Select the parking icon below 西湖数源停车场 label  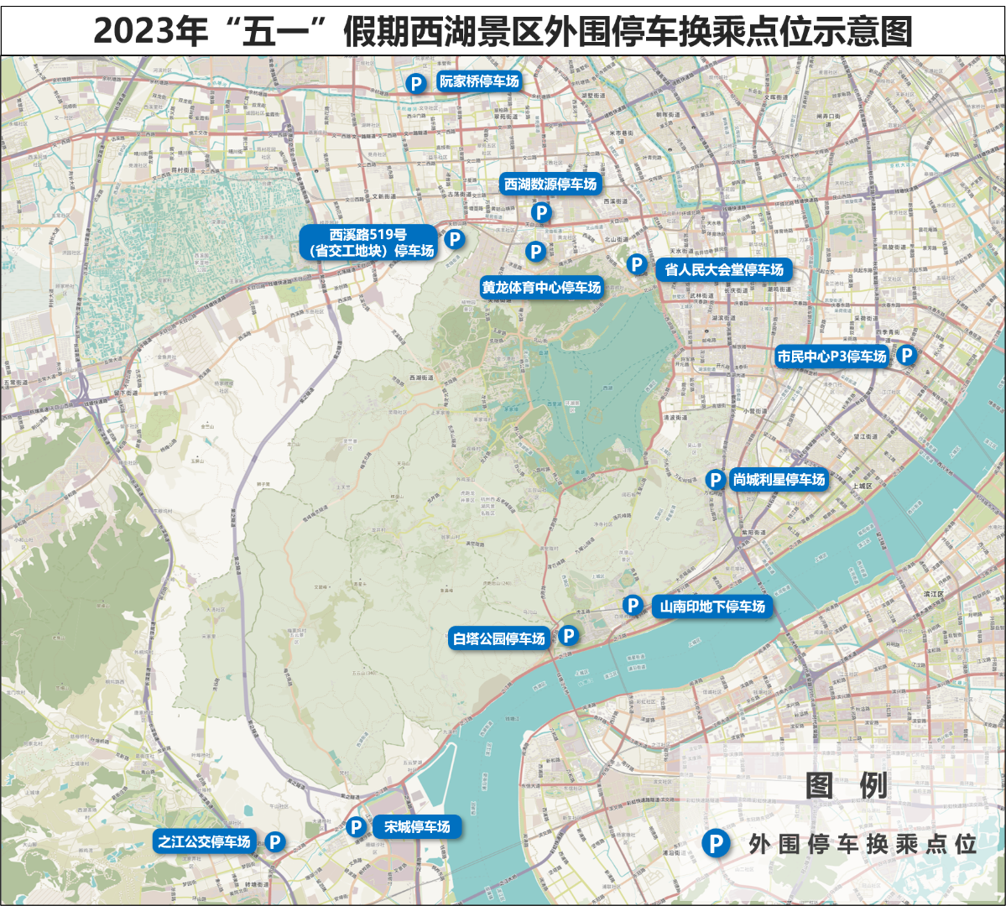tap(541, 213)
